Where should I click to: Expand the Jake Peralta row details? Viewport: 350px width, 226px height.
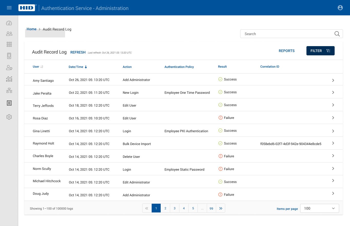coord(333,92)
